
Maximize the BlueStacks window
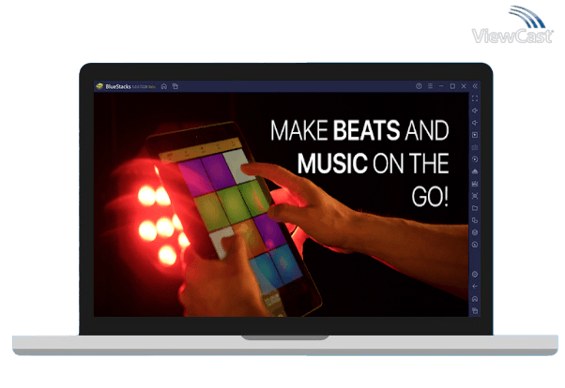point(452,86)
